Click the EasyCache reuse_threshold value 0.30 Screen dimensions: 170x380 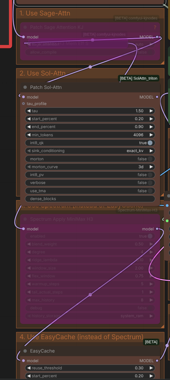coord(139,368)
